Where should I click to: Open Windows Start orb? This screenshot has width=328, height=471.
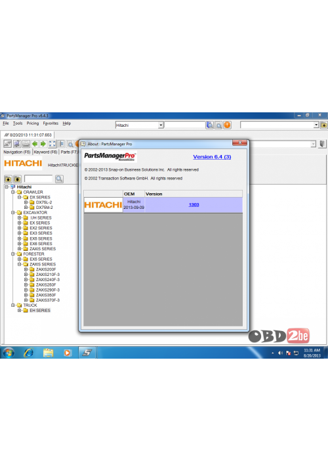click(x=9, y=353)
